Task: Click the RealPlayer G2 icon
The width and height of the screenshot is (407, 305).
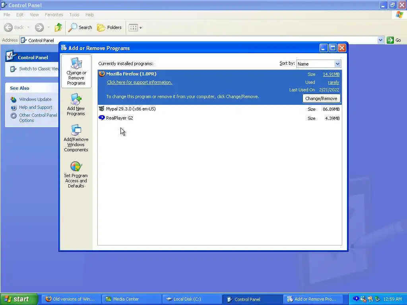Action: [101, 118]
